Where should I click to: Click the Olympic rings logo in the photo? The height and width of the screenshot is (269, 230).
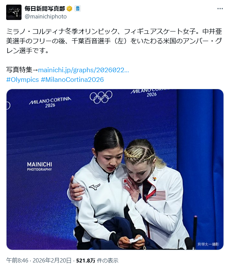[101, 97]
